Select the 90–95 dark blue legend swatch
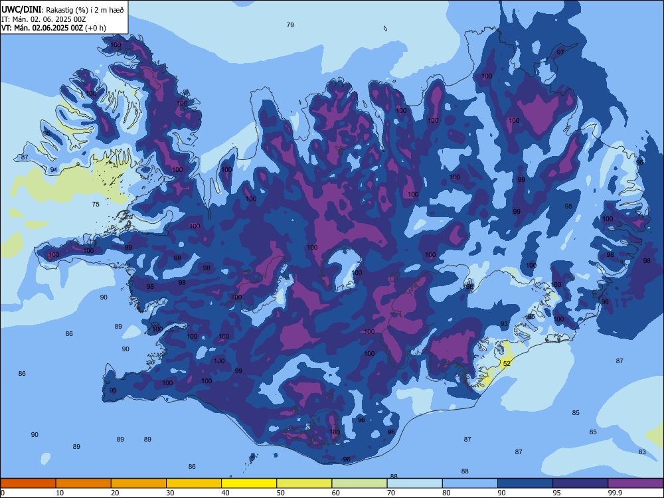Viewport: 664px width, 498px height. pyautogui.click(x=525, y=483)
